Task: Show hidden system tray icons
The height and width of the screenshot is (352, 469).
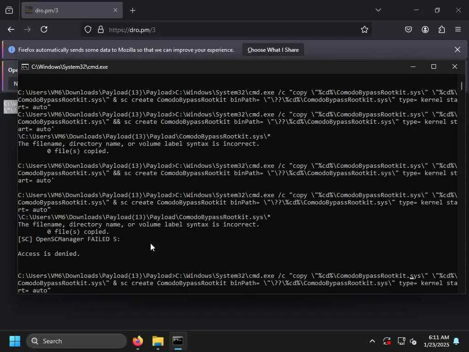Action: pyautogui.click(x=372, y=341)
